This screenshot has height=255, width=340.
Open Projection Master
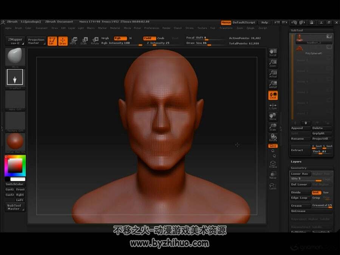click(x=36, y=41)
